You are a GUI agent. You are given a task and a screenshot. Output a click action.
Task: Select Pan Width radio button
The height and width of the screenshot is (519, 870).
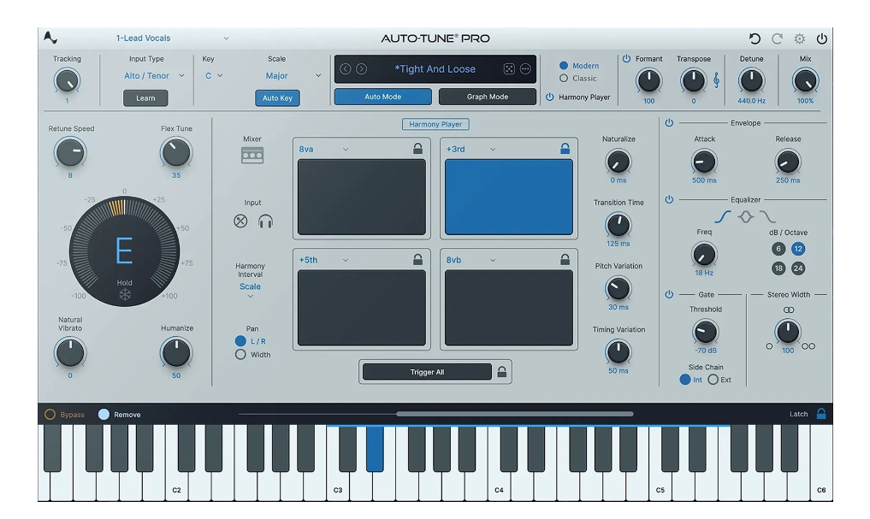[240, 354]
